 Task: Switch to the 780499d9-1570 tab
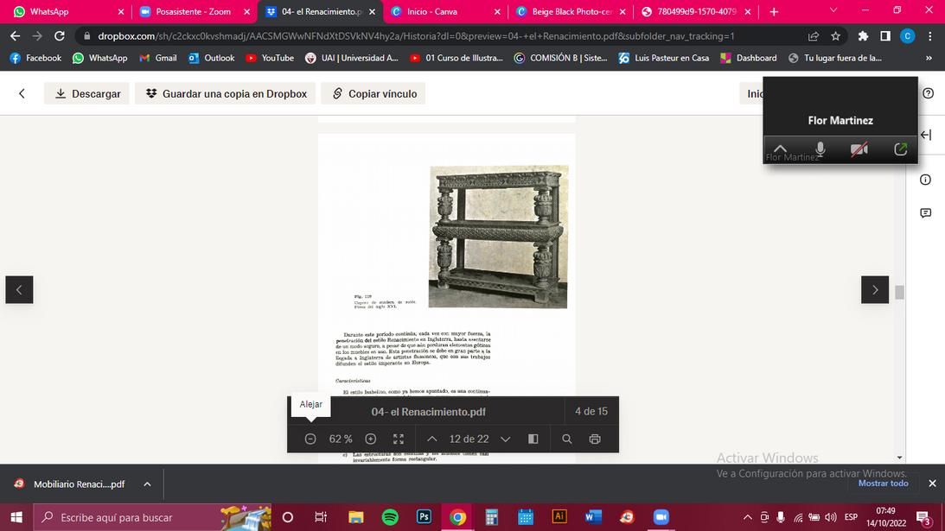[x=696, y=11]
